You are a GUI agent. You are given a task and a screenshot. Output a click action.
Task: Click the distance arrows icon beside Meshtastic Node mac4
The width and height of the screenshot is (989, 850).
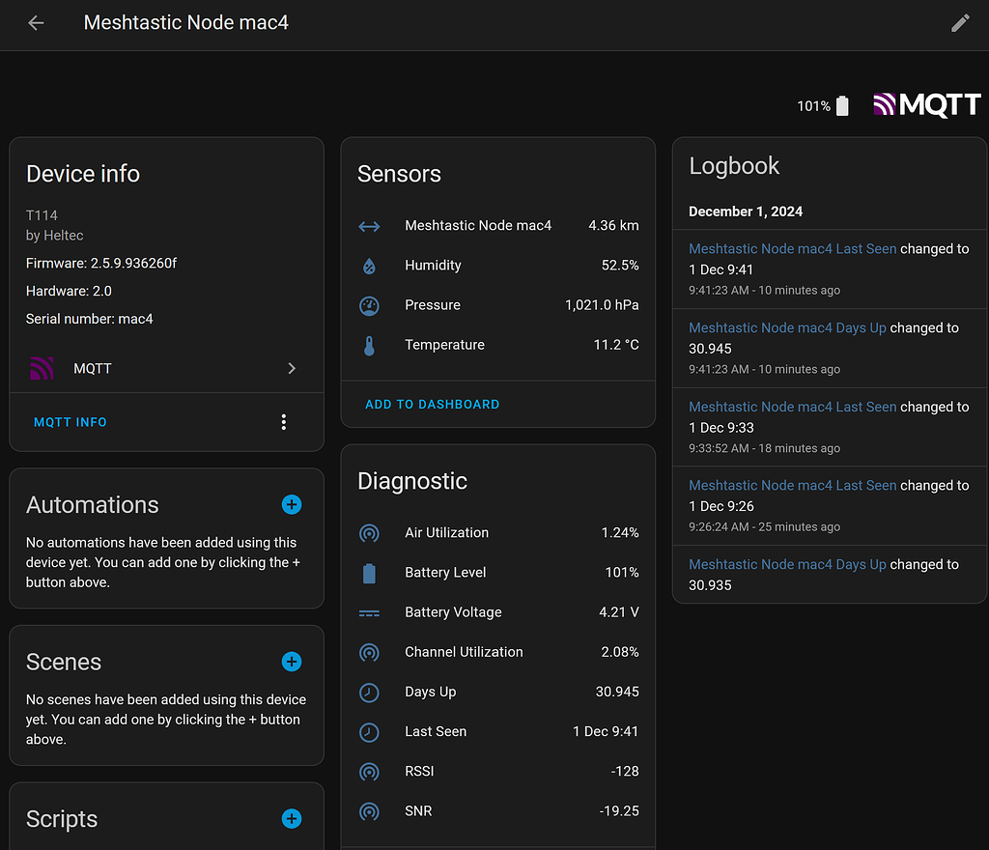[x=370, y=225]
